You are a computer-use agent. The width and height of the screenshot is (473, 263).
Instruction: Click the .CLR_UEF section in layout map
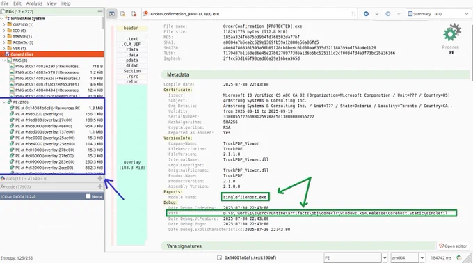click(132, 45)
